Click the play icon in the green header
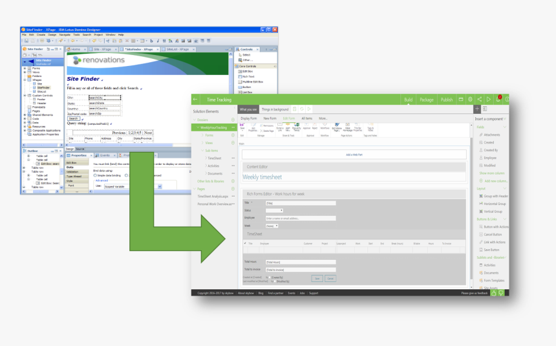The width and height of the screenshot is (556, 346). (488, 100)
